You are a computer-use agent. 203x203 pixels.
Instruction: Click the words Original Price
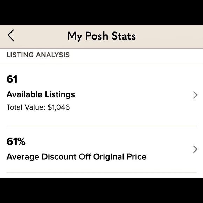click(120, 157)
